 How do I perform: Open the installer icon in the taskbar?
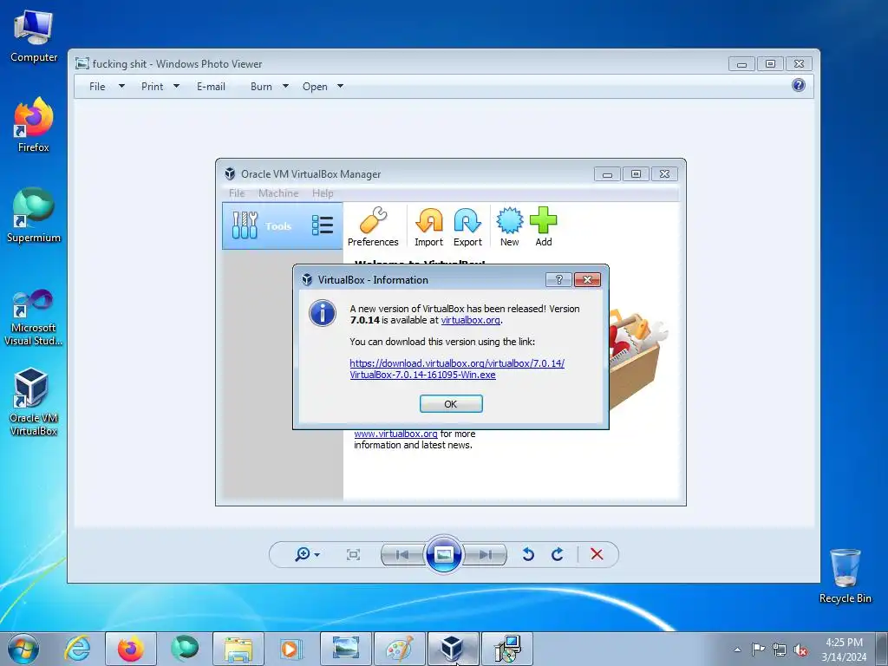pos(506,649)
